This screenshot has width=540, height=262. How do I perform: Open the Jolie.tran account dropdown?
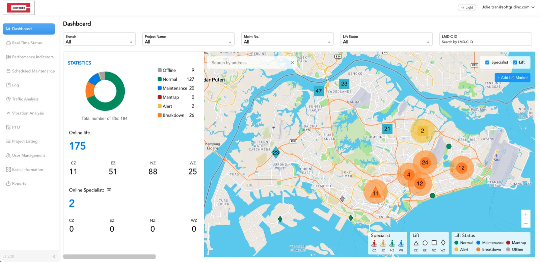tap(508, 7)
